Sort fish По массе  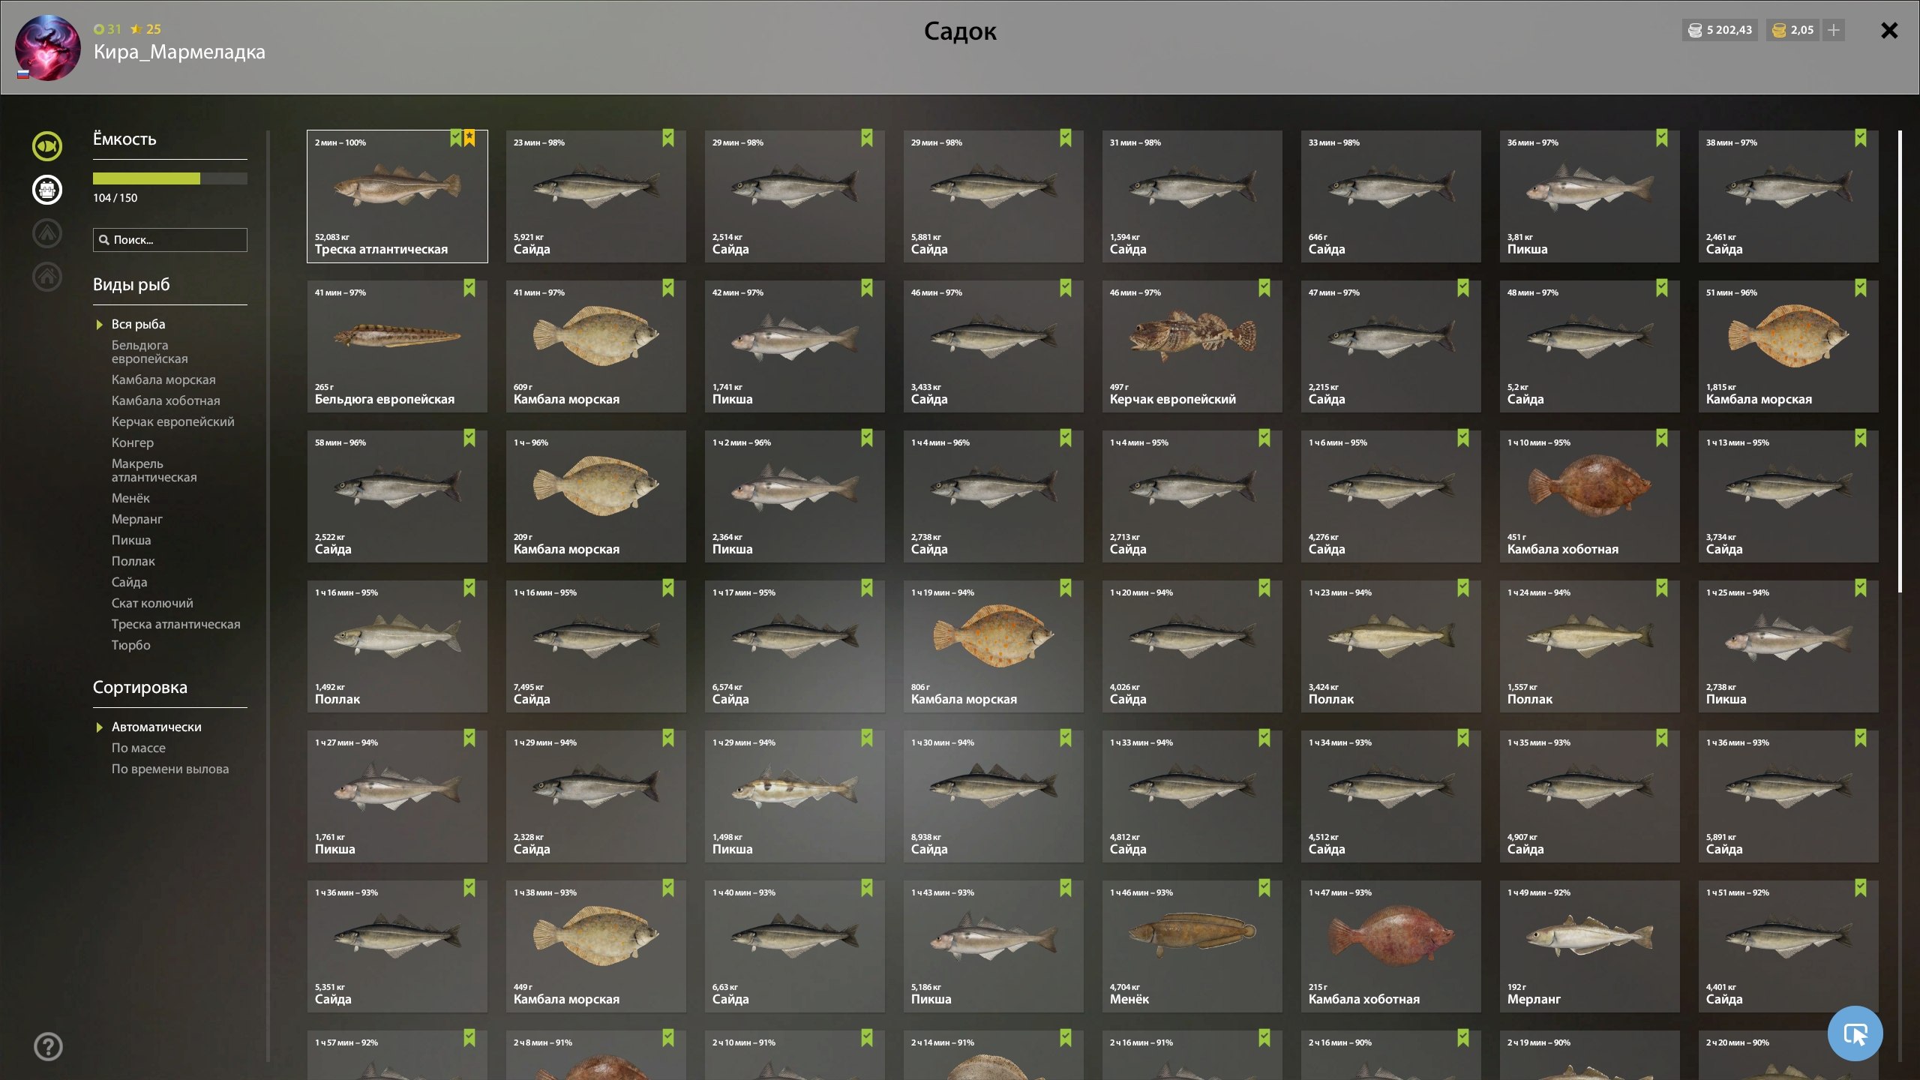tap(139, 748)
